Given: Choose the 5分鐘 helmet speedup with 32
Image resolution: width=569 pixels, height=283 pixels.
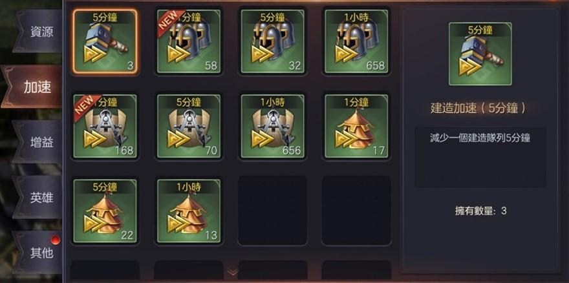Looking at the screenshot, I should [272, 42].
